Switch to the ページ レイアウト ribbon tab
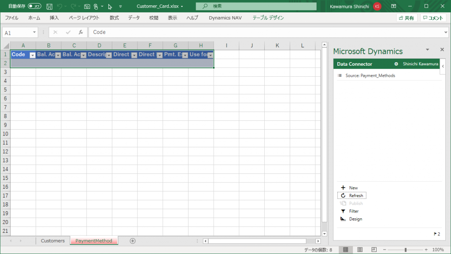 [84, 18]
